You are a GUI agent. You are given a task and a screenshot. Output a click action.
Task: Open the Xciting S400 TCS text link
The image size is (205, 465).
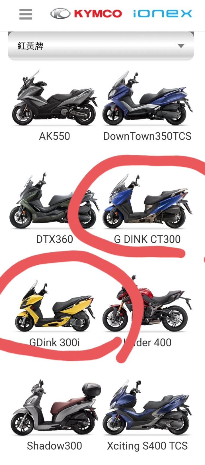(147, 446)
